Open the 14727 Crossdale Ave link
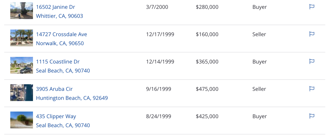The height and width of the screenshot is (136, 331). coord(61,34)
